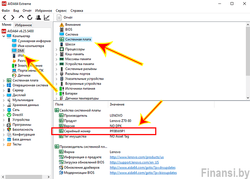Viewport: 250px width, 179px height.
Task: Select Указательные устройства item
Action: pyautogui.click(x=81, y=79)
